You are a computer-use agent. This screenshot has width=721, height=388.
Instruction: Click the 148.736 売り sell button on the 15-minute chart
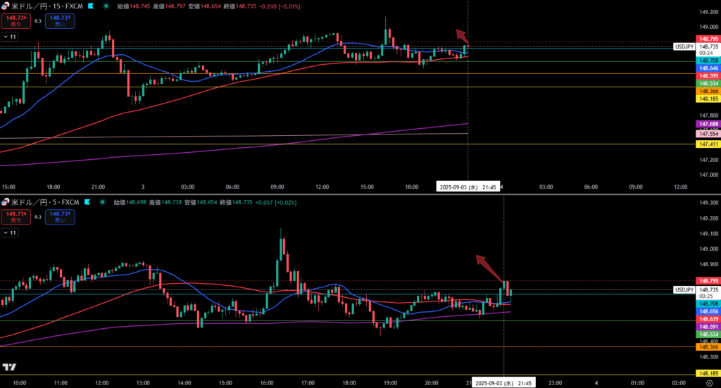click(15, 21)
